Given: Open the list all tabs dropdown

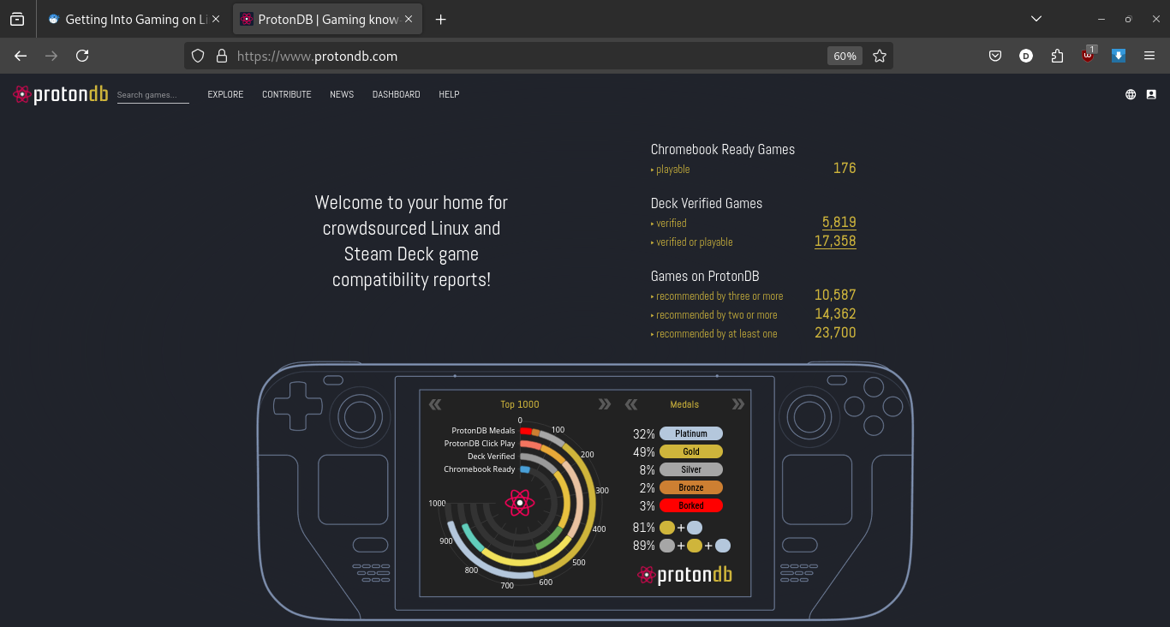Looking at the screenshot, I should [x=1036, y=19].
